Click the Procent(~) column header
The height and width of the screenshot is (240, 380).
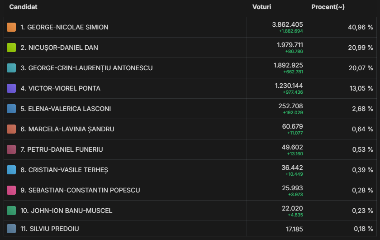328,7
